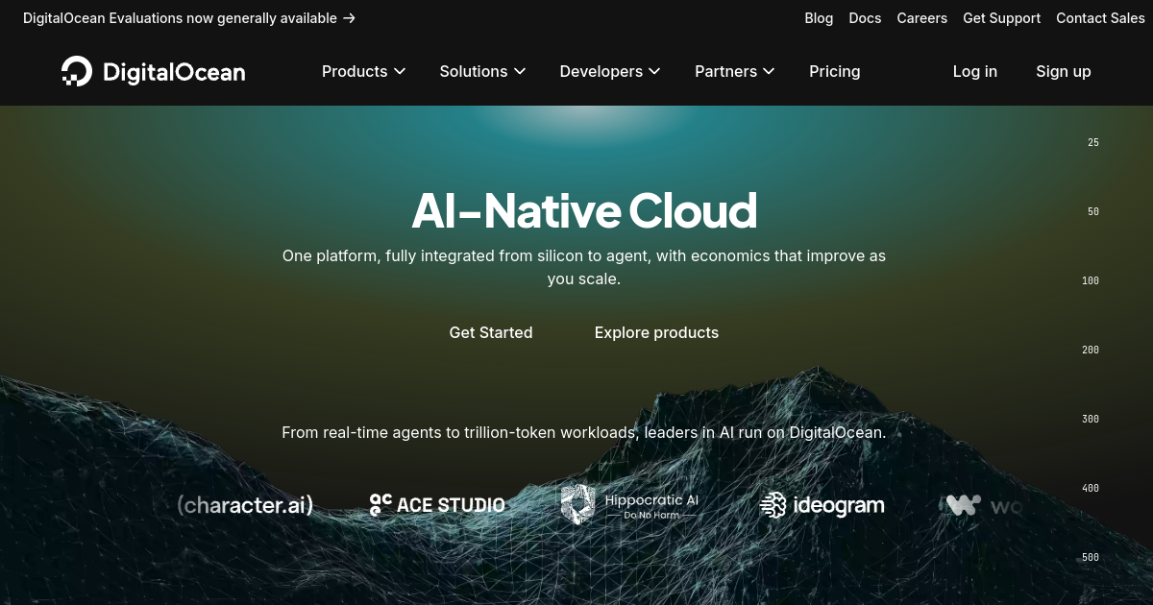Click the scale value 500
This screenshot has height=605, width=1153.
(x=1091, y=557)
